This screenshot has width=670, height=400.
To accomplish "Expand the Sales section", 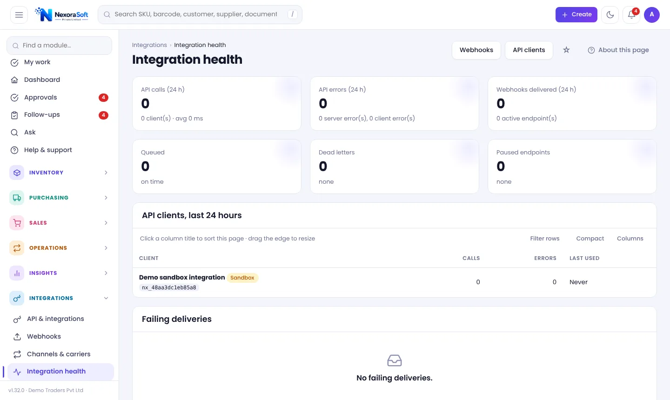I will (x=106, y=223).
